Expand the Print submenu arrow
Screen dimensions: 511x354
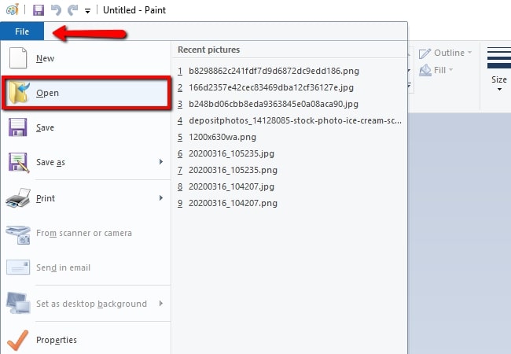pos(161,198)
